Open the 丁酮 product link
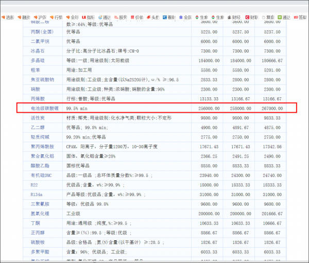The width and height of the screenshot is (309, 263). pos(36,223)
